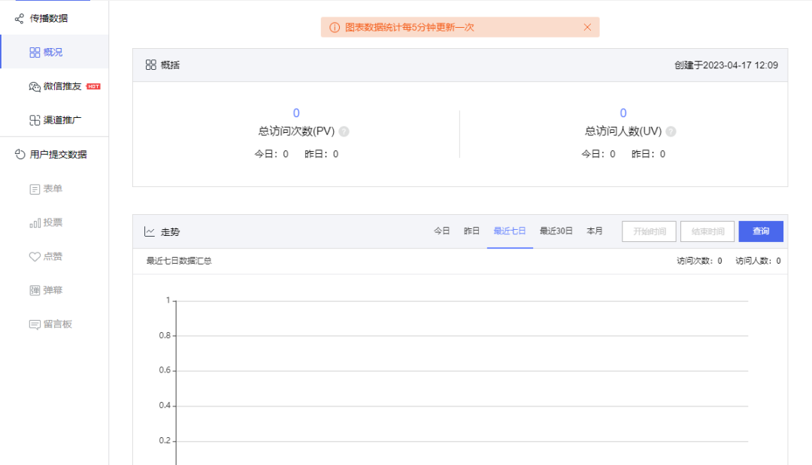Click 总访问次数(PV) label
The height and width of the screenshot is (465, 812).
(x=296, y=131)
